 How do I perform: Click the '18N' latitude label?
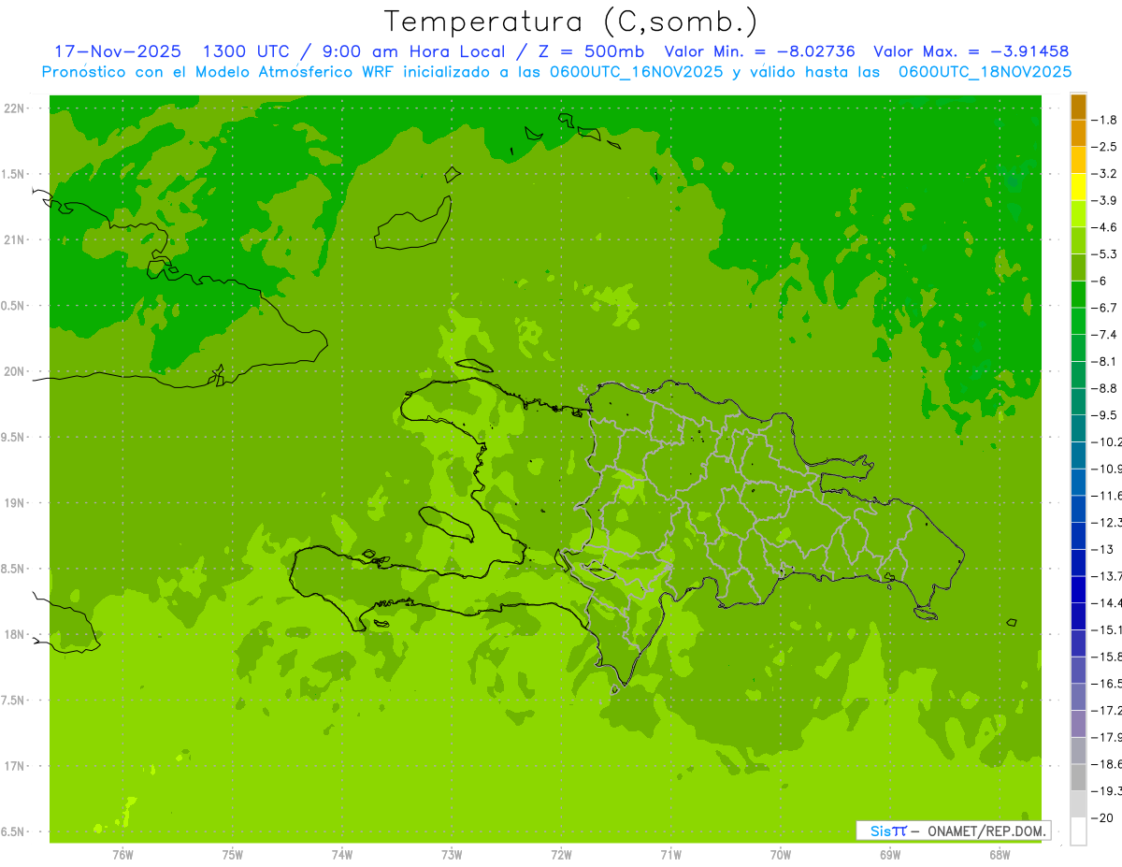click(x=14, y=634)
